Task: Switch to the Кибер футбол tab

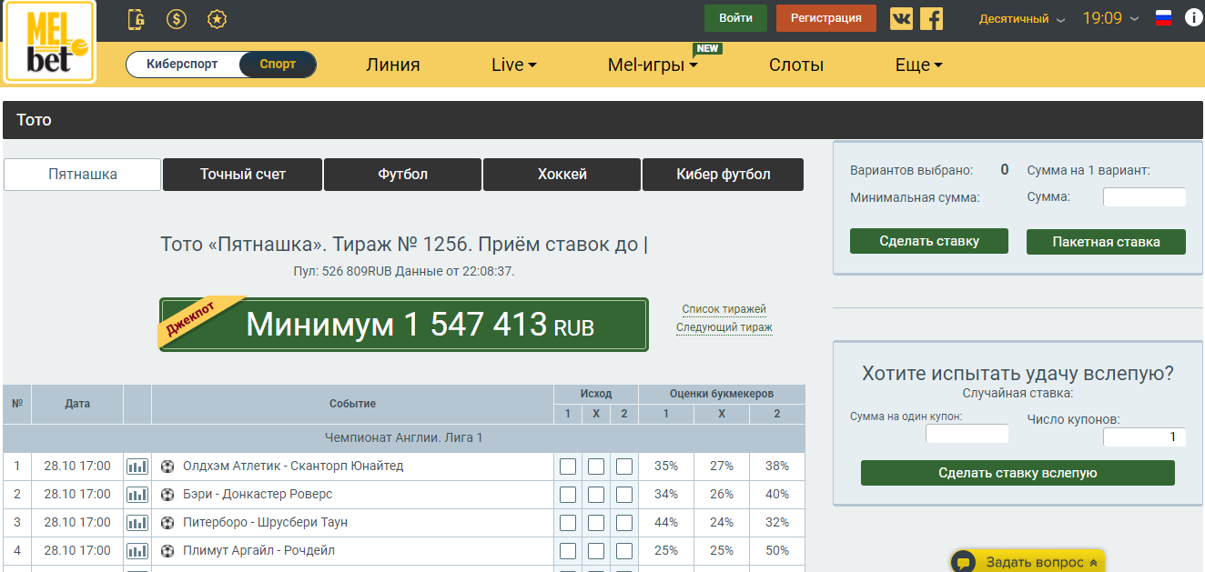Action: [724, 175]
